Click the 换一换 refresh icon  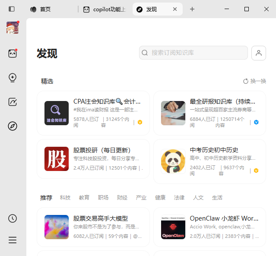[x=245, y=81]
